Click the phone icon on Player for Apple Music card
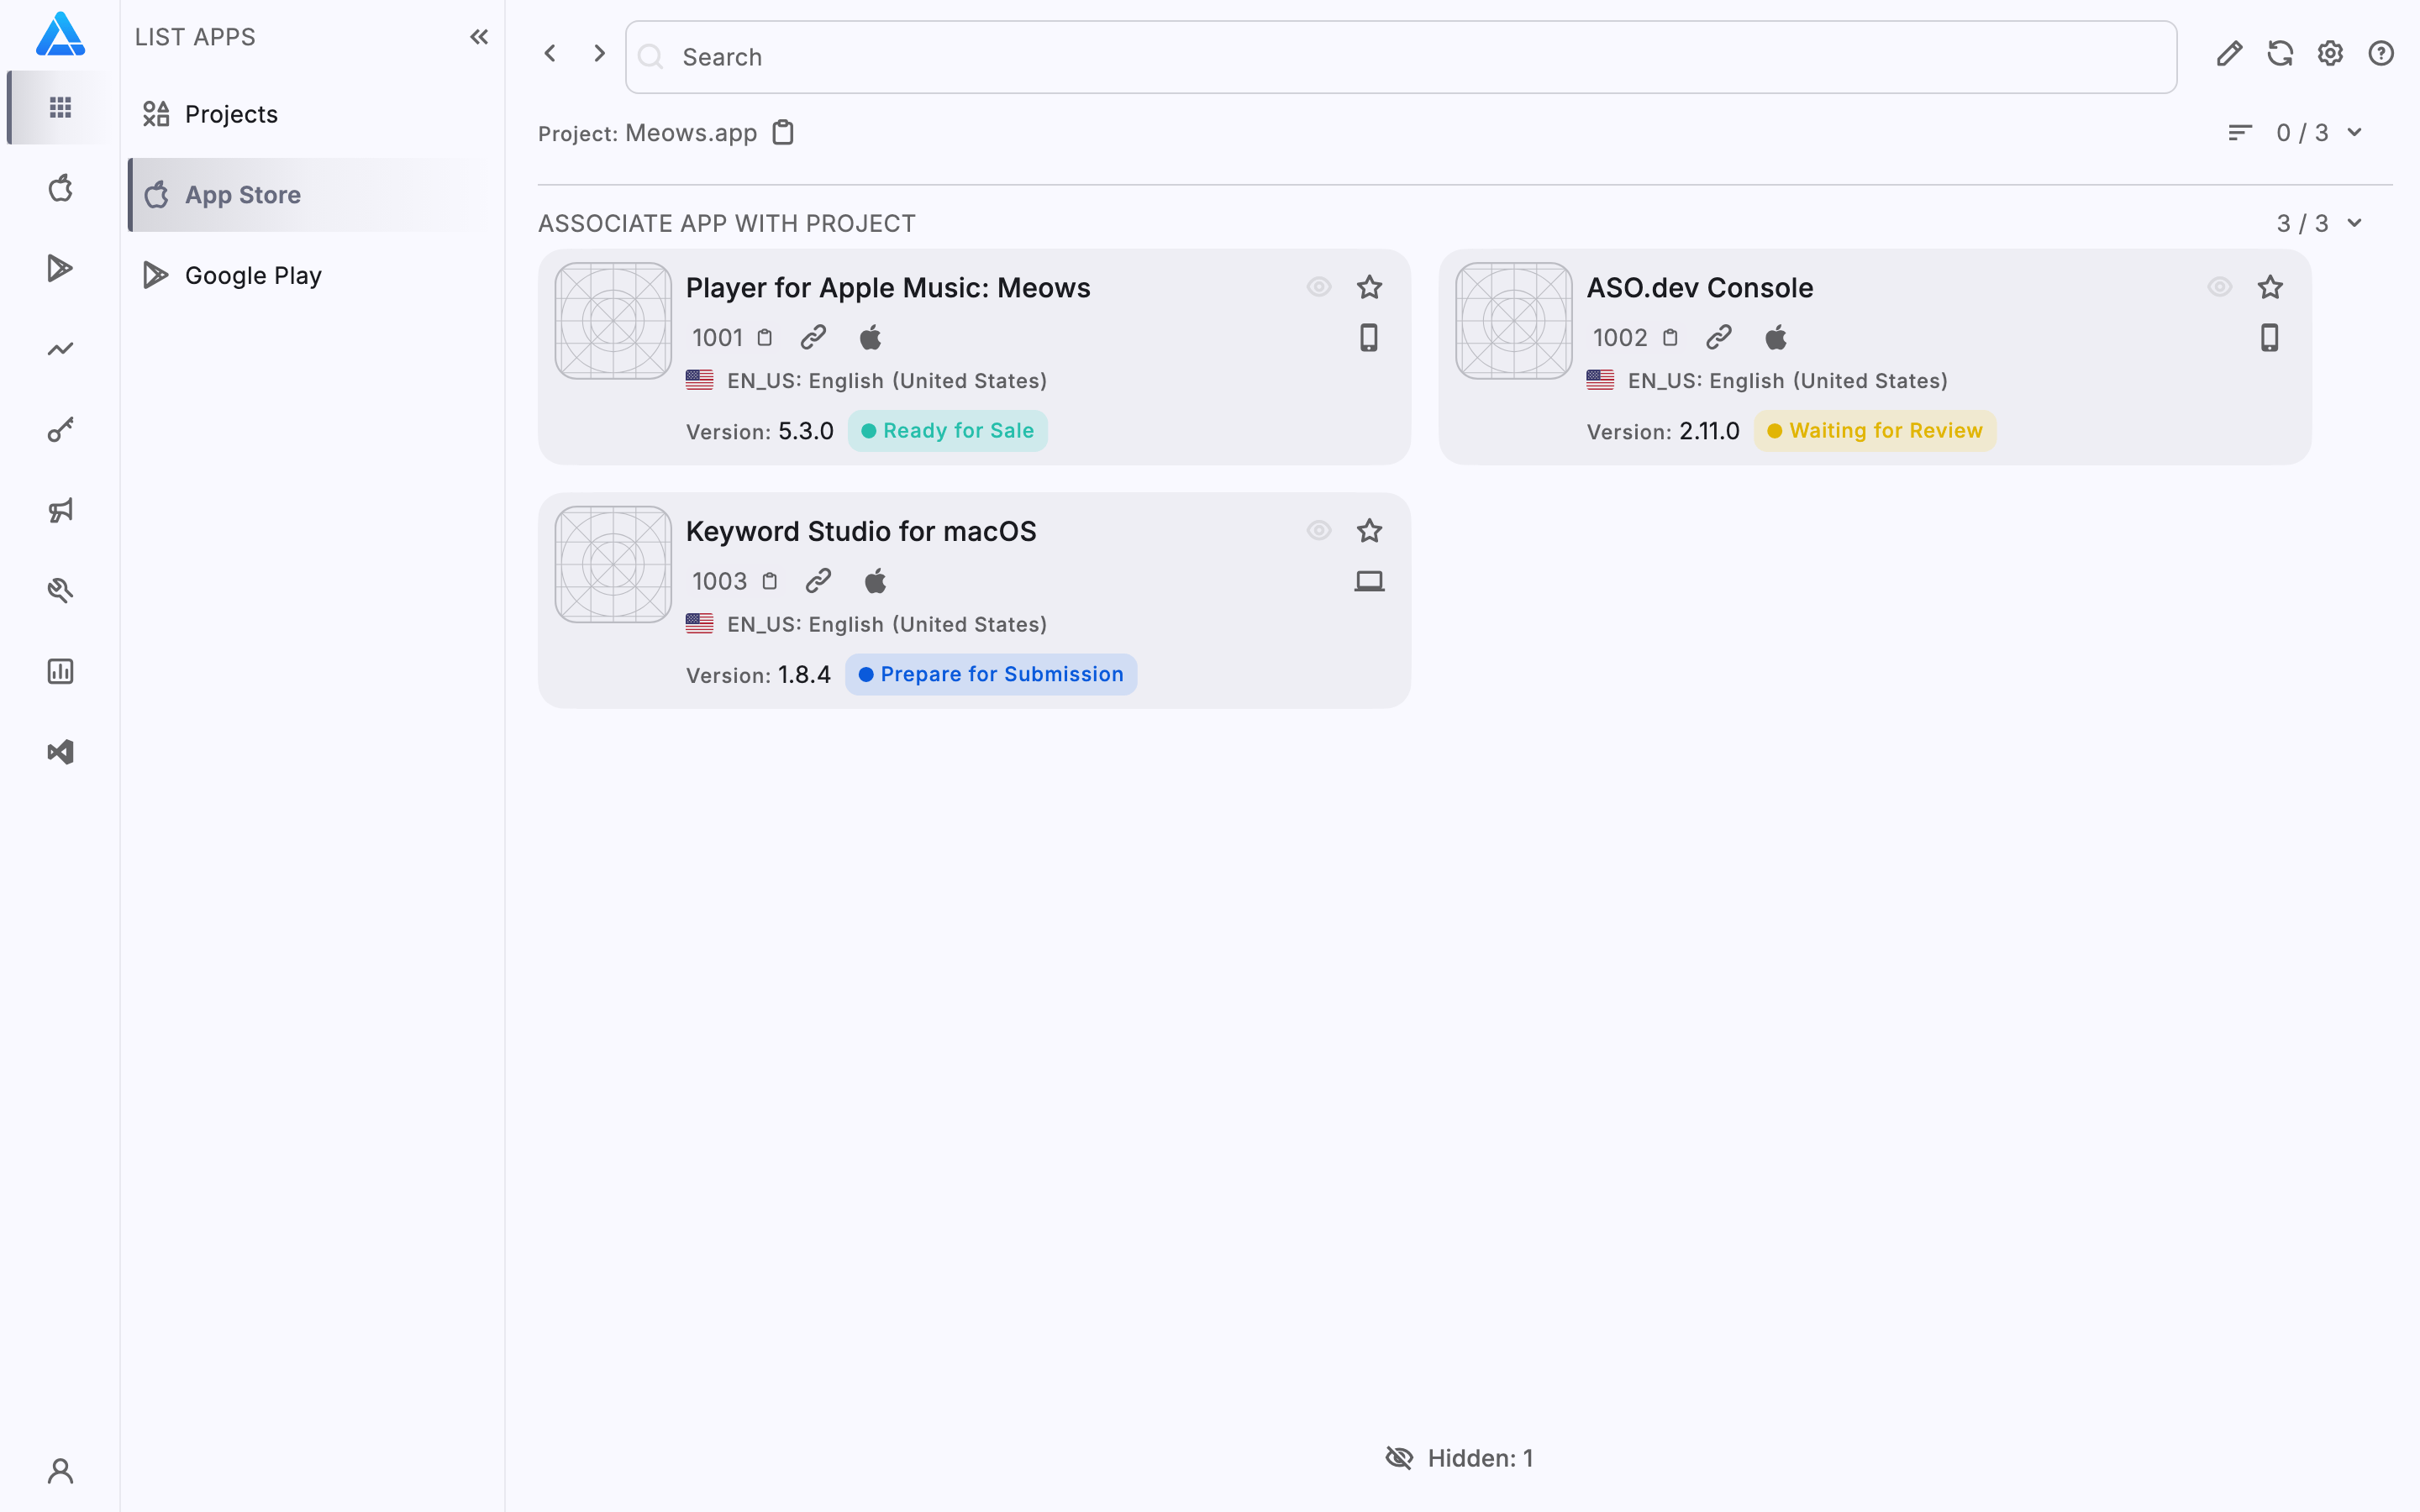The width and height of the screenshot is (2420, 1512). [x=1369, y=338]
